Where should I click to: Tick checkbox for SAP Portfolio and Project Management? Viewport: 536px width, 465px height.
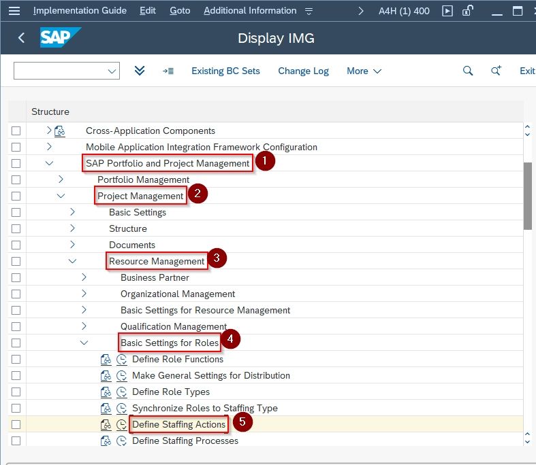click(x=16, y=164)
